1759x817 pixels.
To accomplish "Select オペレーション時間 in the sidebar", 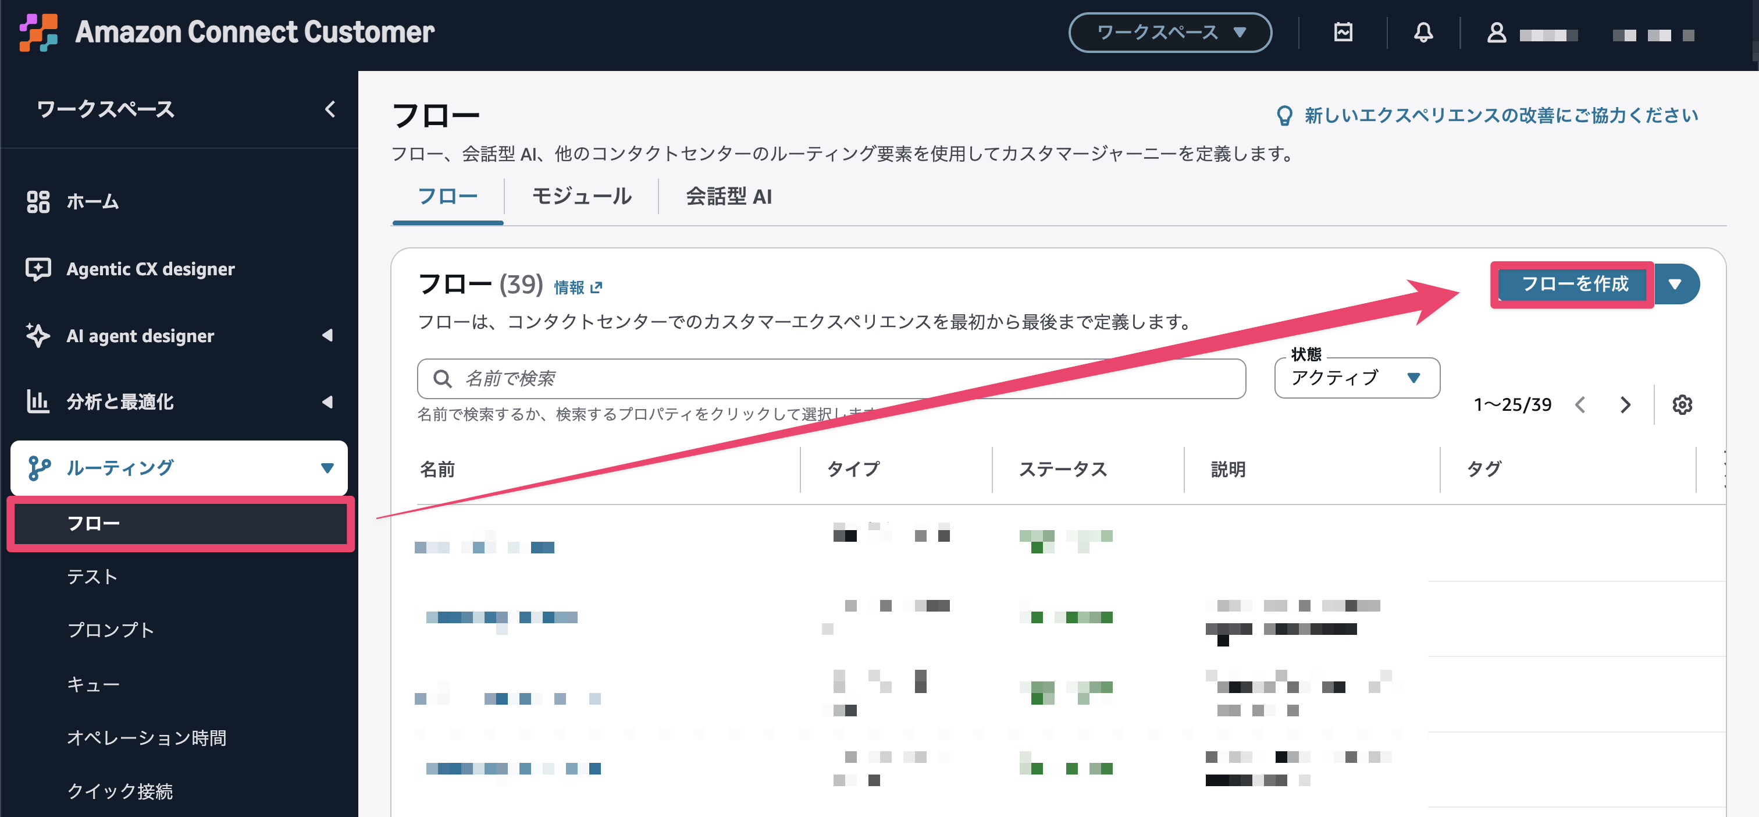I will pyautogui.click(x=147, y=738).
